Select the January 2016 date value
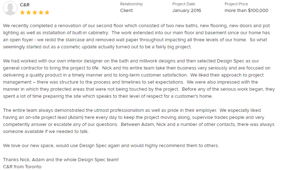 tap(187, 11)
